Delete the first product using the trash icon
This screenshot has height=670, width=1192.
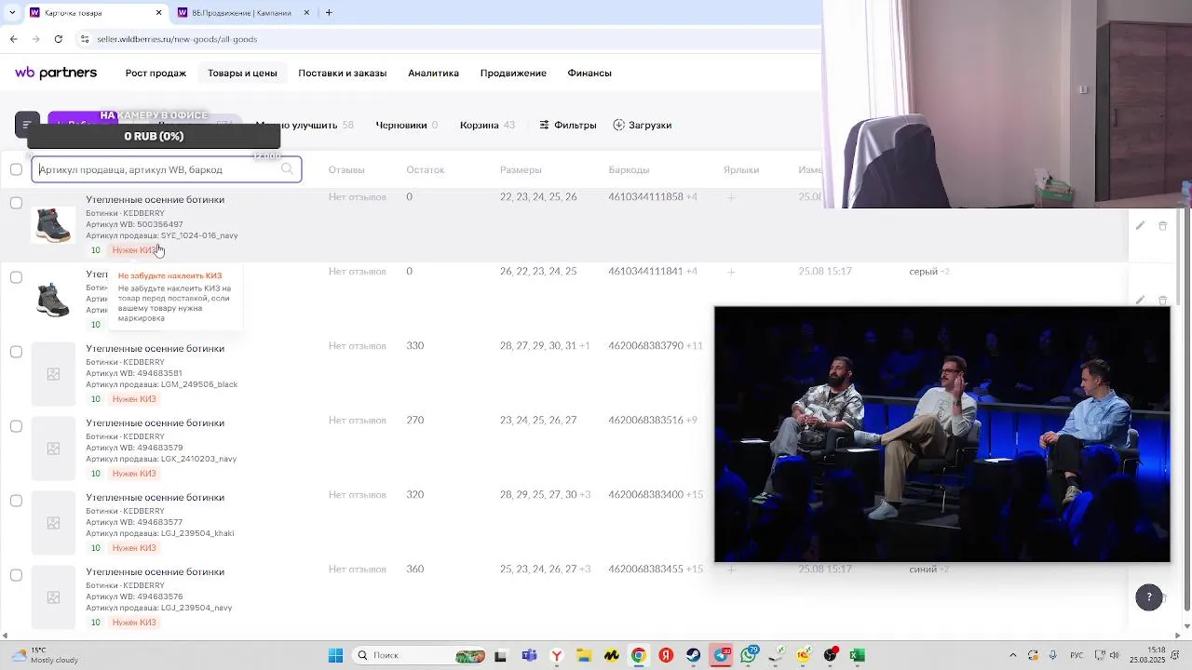[1162, 225]
